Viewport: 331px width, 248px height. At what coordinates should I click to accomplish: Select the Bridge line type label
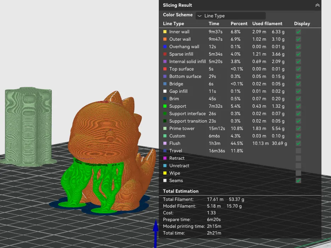pyautogui.click(x=176, y=84)
